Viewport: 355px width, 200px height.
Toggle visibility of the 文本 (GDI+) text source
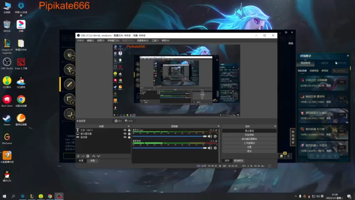click(125, 130)
